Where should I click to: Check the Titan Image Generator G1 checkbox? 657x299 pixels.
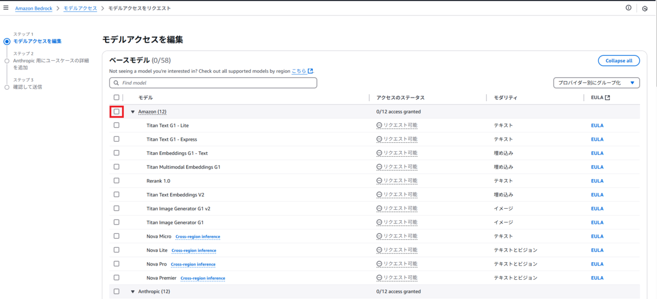pyautogui.click(x=116, y=222)
